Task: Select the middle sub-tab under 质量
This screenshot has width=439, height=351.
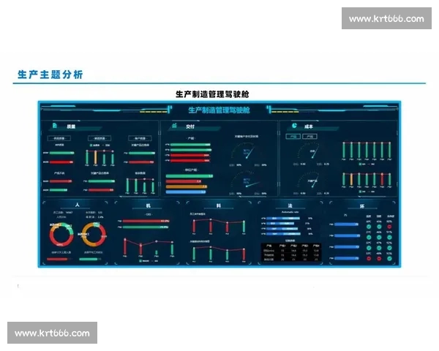Action: coord(99,137)
